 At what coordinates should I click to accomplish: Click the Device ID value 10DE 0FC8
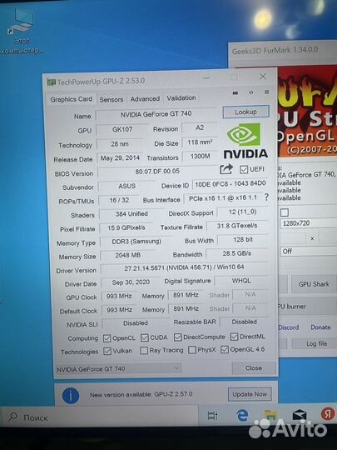pyautogui.click(x=230, y=183)
